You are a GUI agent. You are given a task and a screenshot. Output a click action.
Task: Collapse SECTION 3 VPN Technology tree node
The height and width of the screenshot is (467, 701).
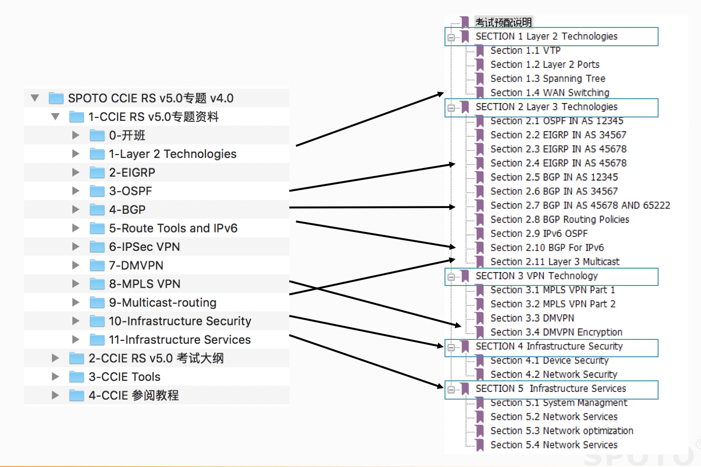click(451, 277)
